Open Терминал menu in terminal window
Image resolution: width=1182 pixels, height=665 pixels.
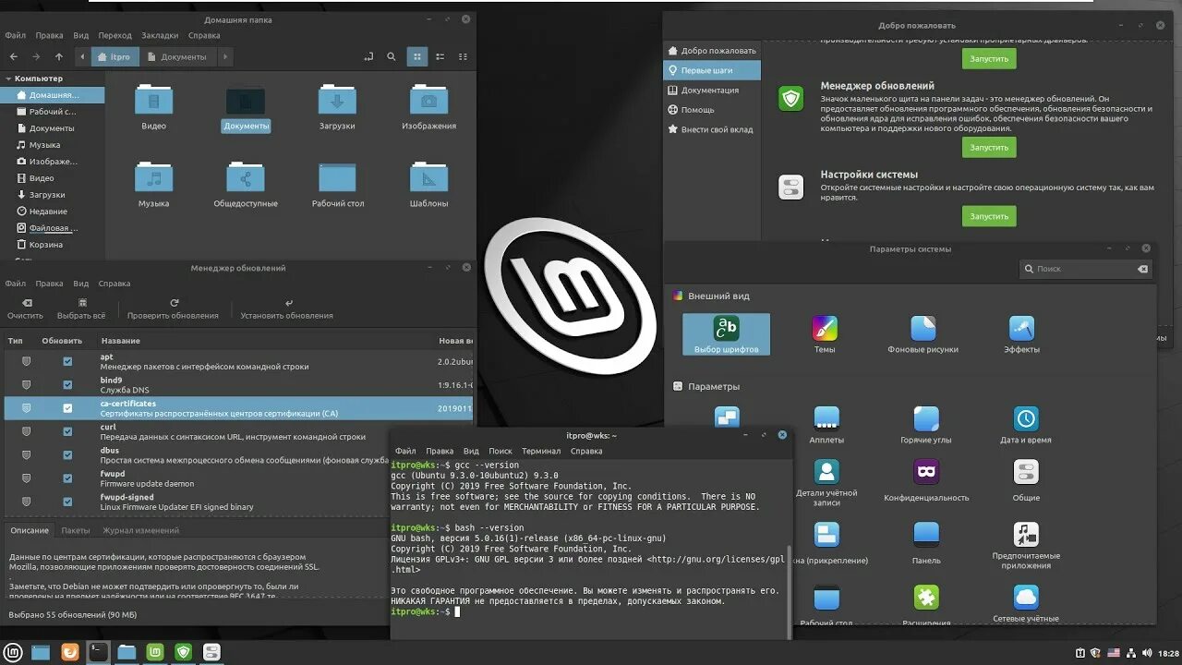[541, 451]
